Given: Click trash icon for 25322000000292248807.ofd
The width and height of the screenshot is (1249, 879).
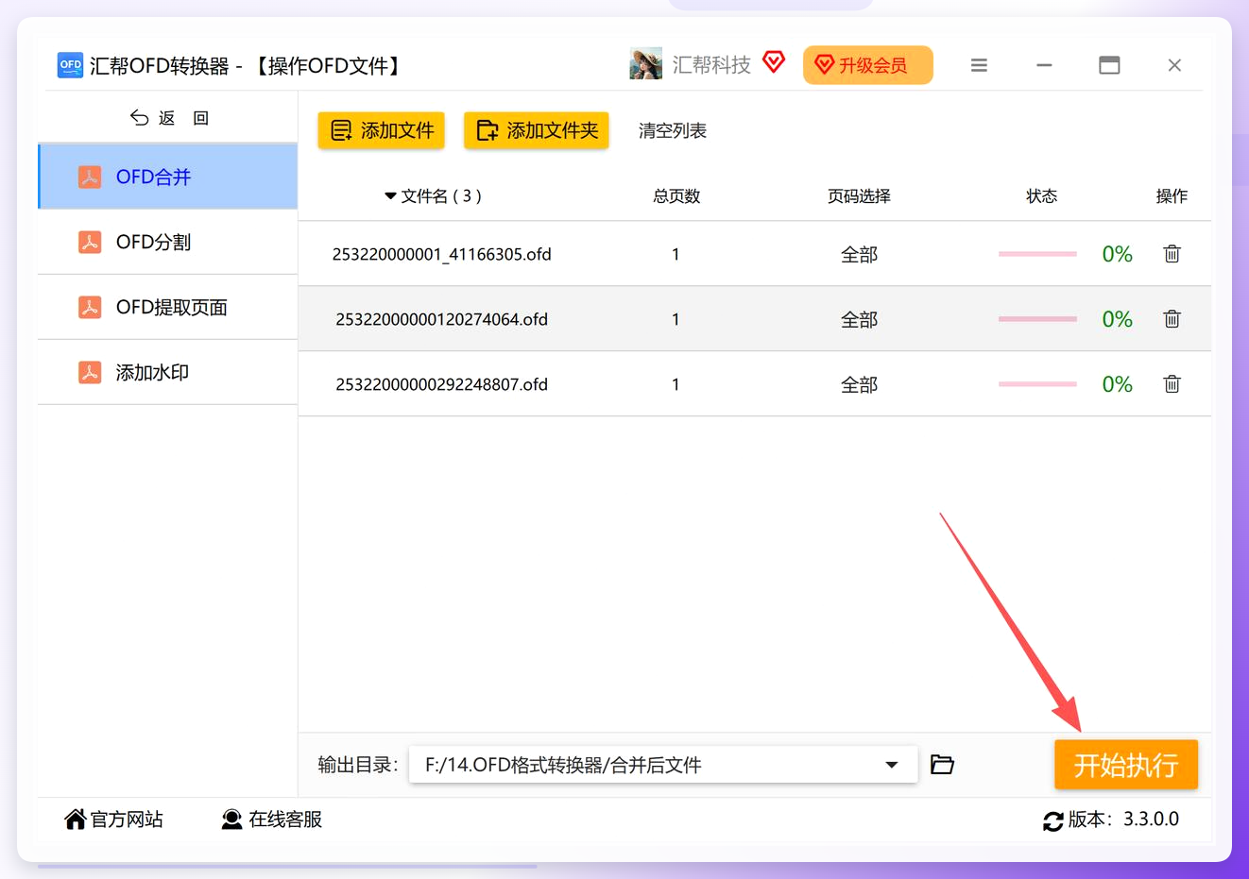Looking at the screenshot, I should point(1172,384).
